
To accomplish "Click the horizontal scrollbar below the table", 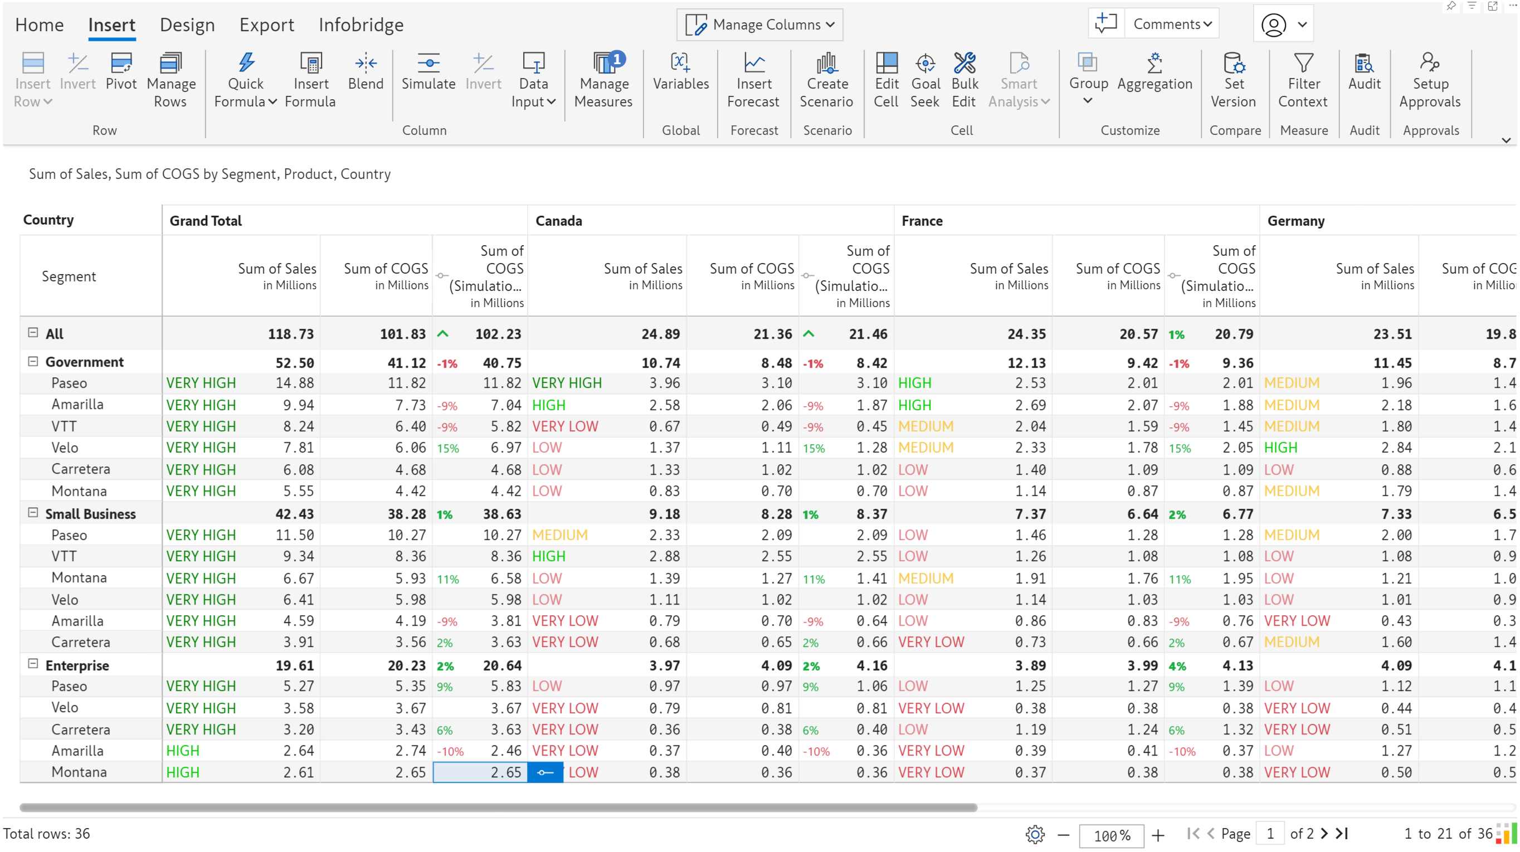I will (x=498, y=807).
